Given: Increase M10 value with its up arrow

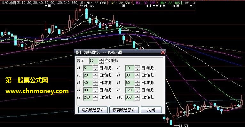Looking at the screenshot, I should pos(138,96).
